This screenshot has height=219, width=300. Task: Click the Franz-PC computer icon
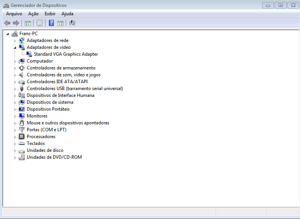click(15, 34)
